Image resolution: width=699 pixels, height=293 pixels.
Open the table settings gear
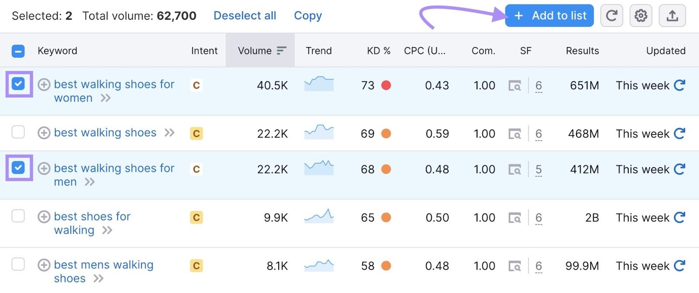coord(641,16)
